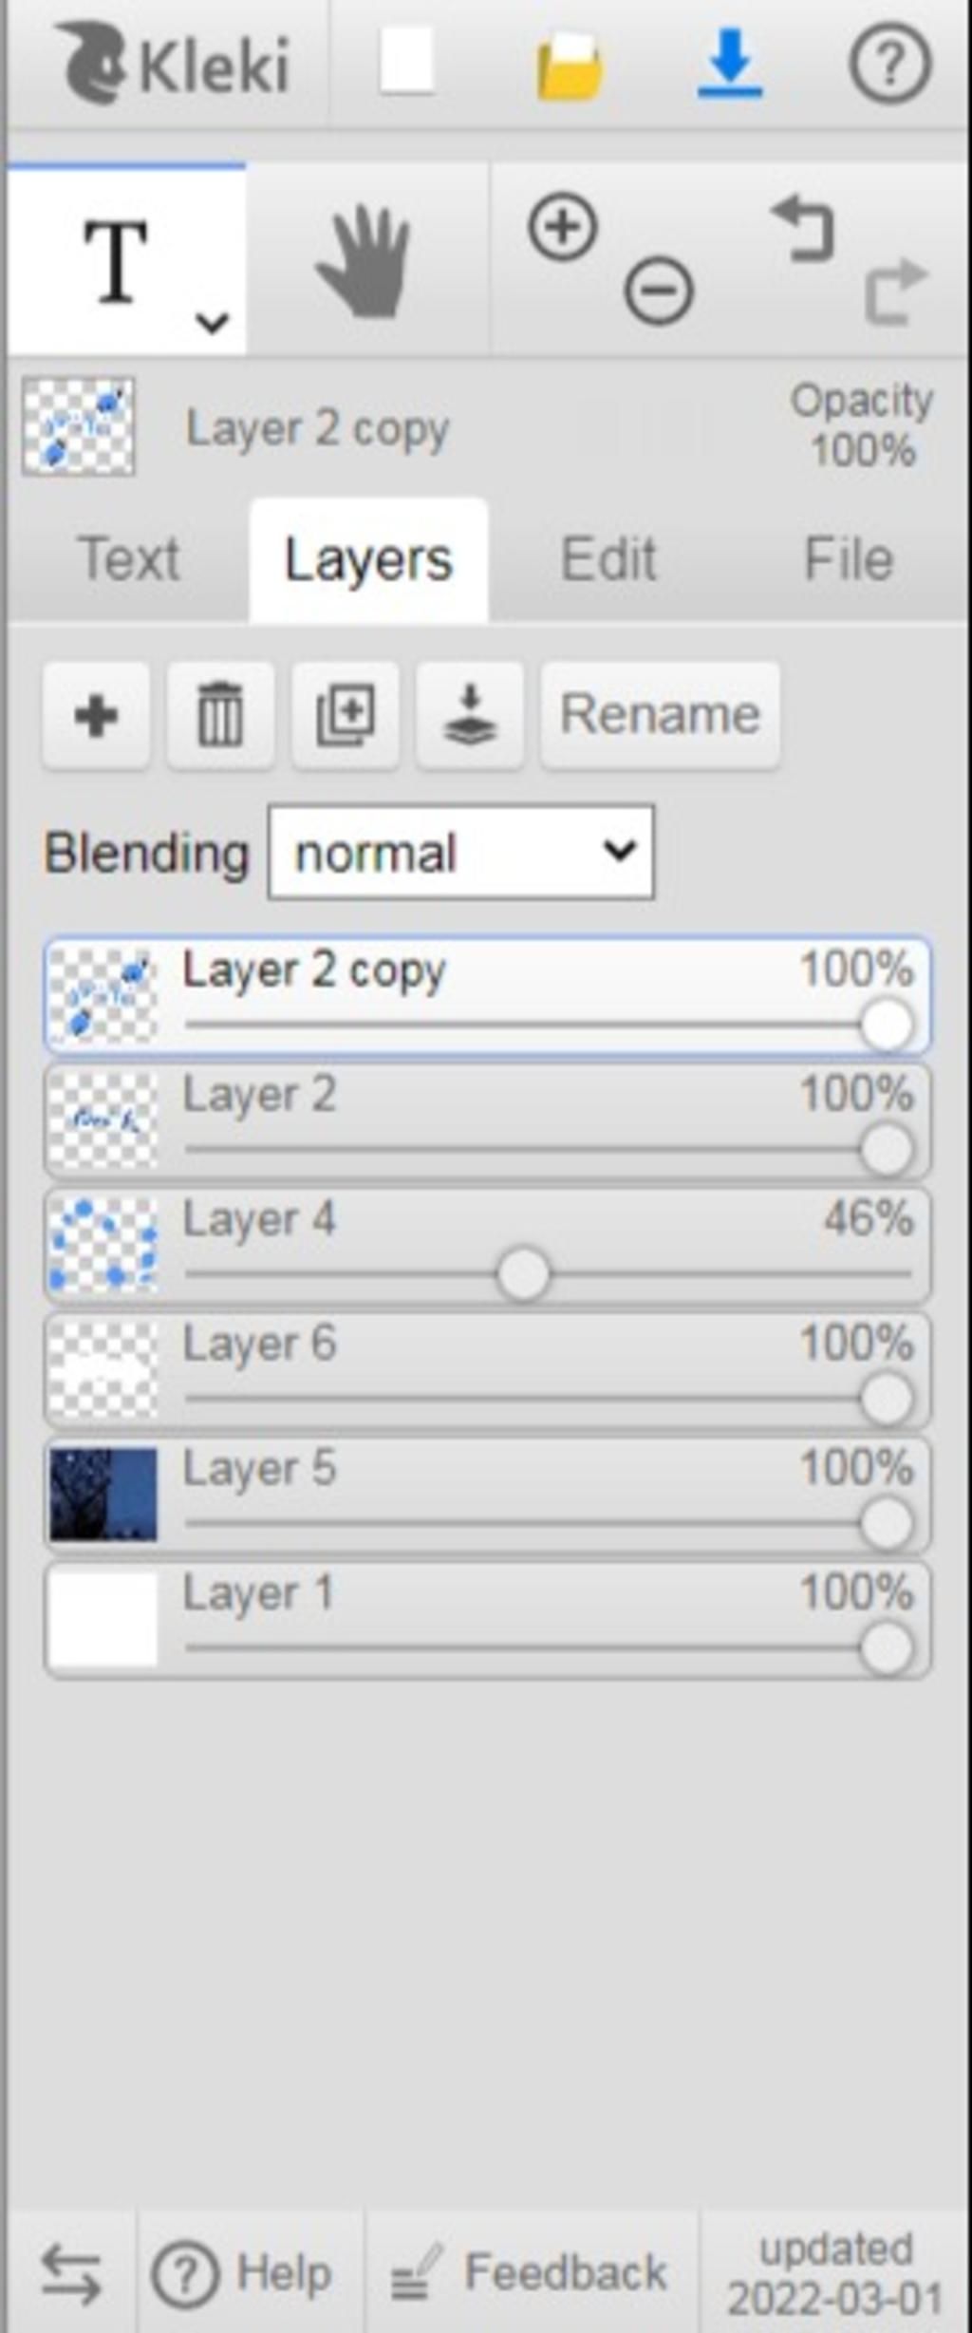Click the blue save download icon
Screen dimensions: 972x2333
[x=729, y=64]
